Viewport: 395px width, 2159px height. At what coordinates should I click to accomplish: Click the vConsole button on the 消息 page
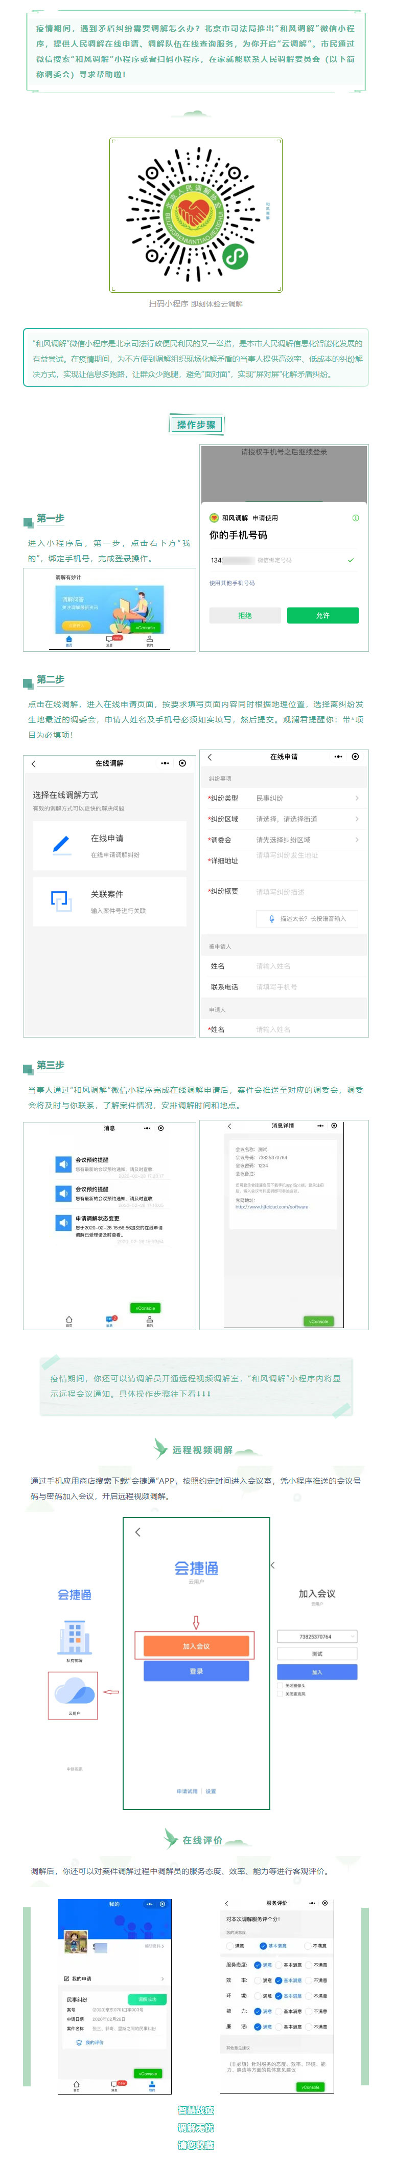pyautogui.click(x=145, y=1308)
